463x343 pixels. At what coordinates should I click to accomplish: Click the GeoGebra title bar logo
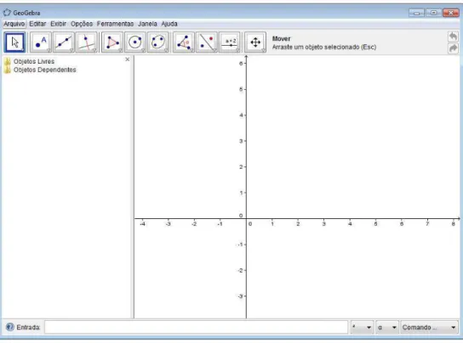click(7, 13)
